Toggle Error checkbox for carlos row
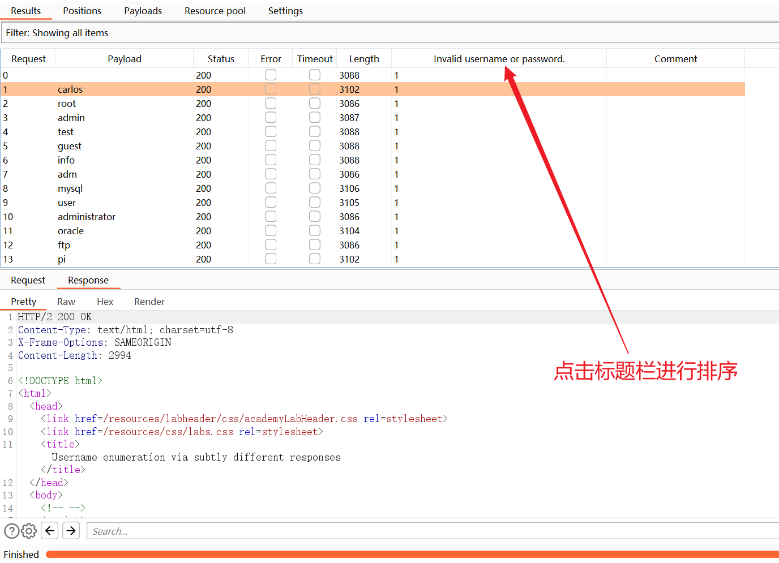The width and height of the screenshot is (779, 563). click(271, 89)
